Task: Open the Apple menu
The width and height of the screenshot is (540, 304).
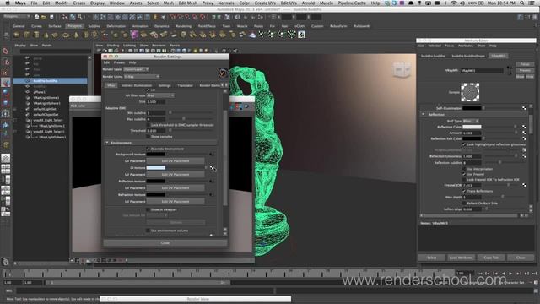Action: click(8, 3)
